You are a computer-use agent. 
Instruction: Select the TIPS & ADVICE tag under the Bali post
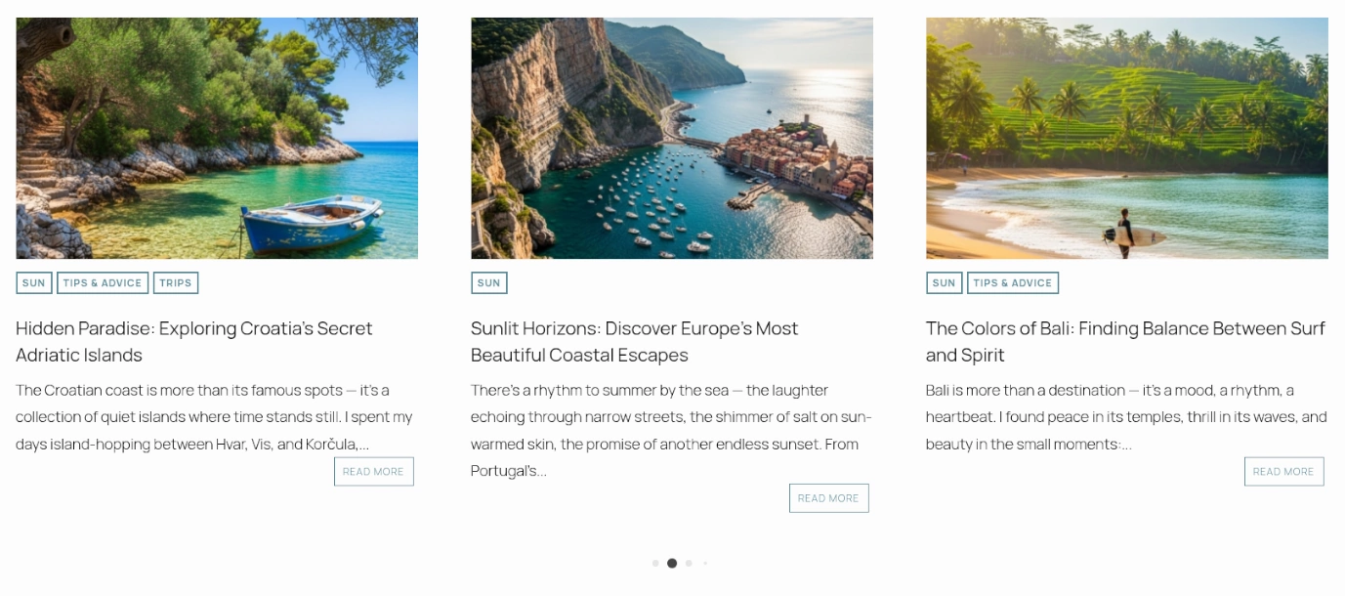tap(1013, 283)
